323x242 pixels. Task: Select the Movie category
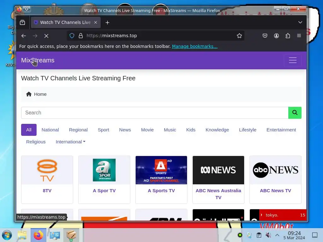[147, 130]
